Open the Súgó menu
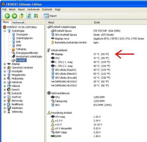The width and height of the screenshot is (147, 142). point(58,10)
